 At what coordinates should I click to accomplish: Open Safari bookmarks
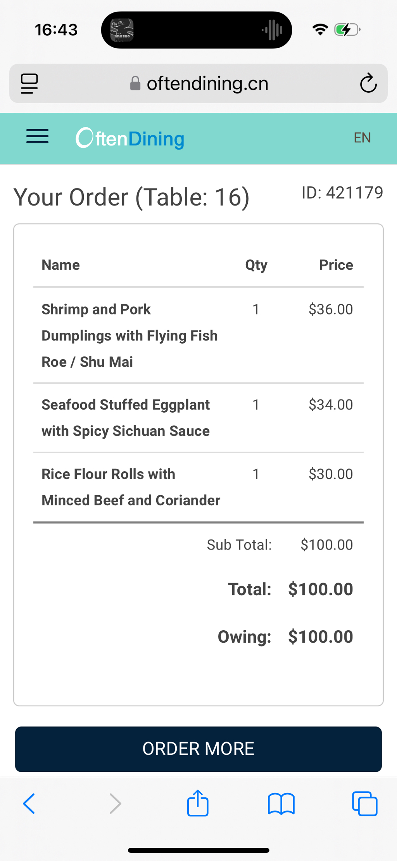pyautogui.click(x=281, y=803)
